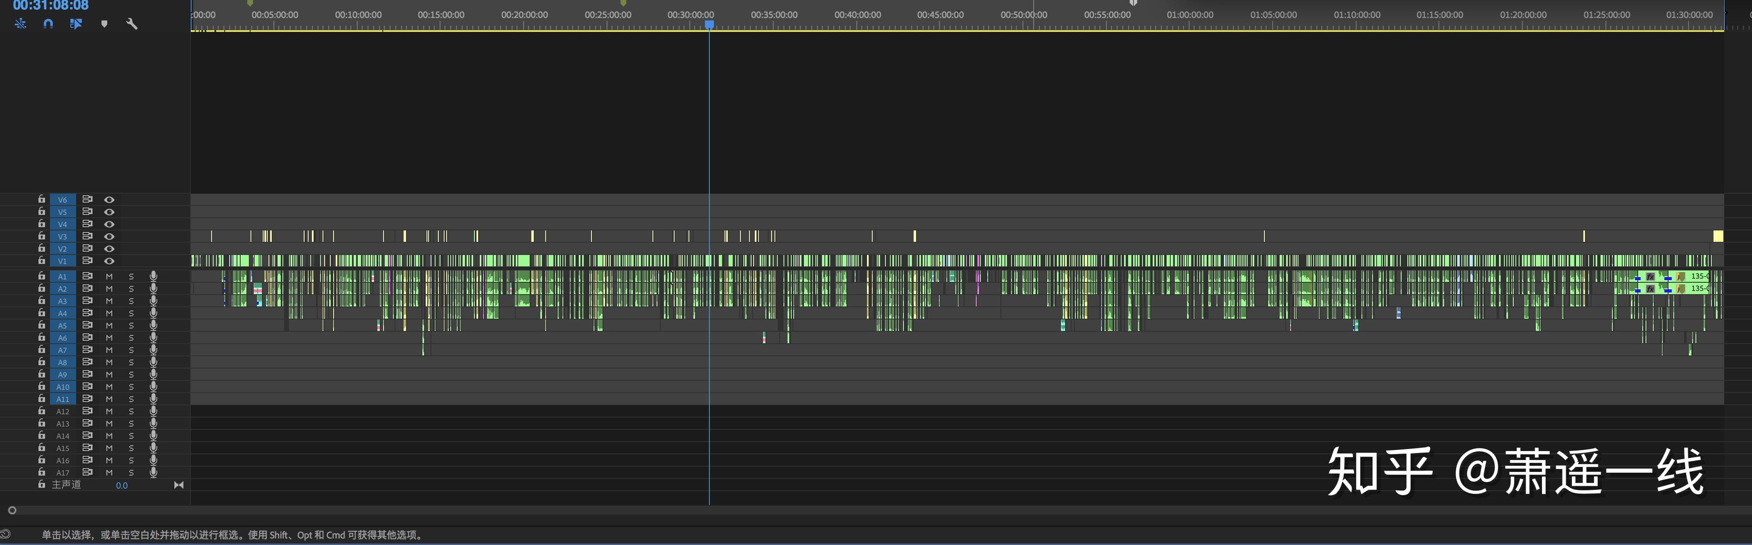Toggle the timeline snap magnet icon

pos(48,24)
